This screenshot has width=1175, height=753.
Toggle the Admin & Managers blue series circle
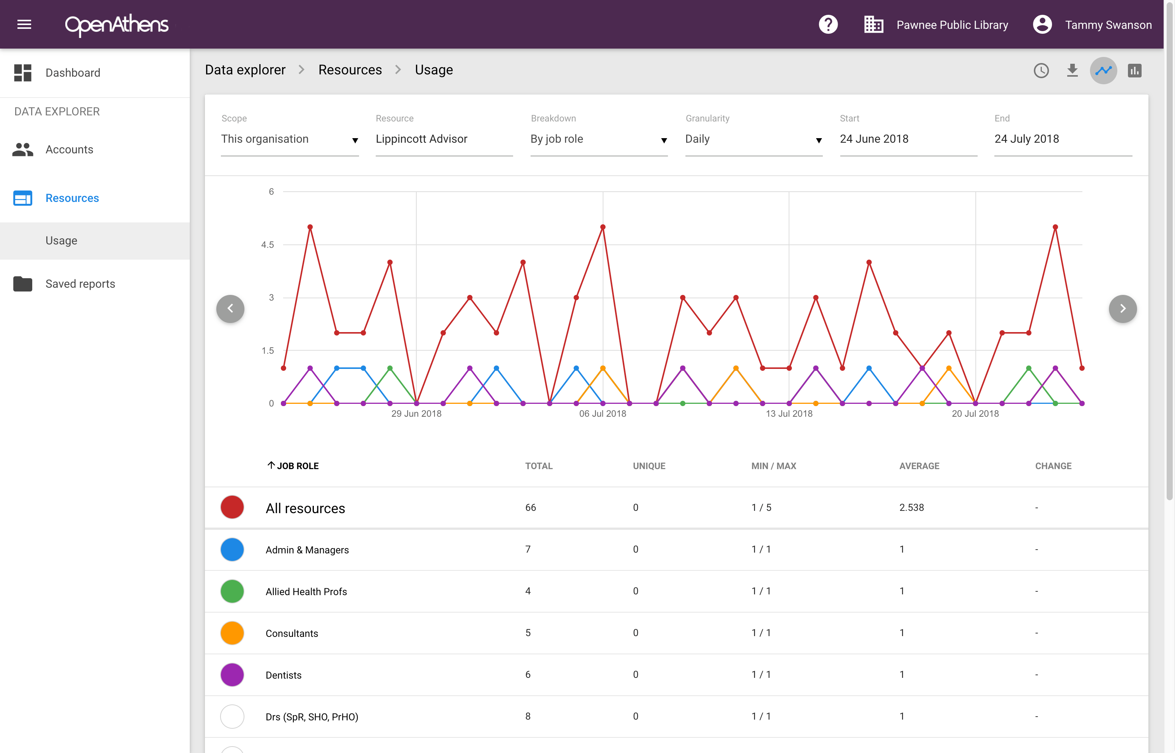[232, 550]
